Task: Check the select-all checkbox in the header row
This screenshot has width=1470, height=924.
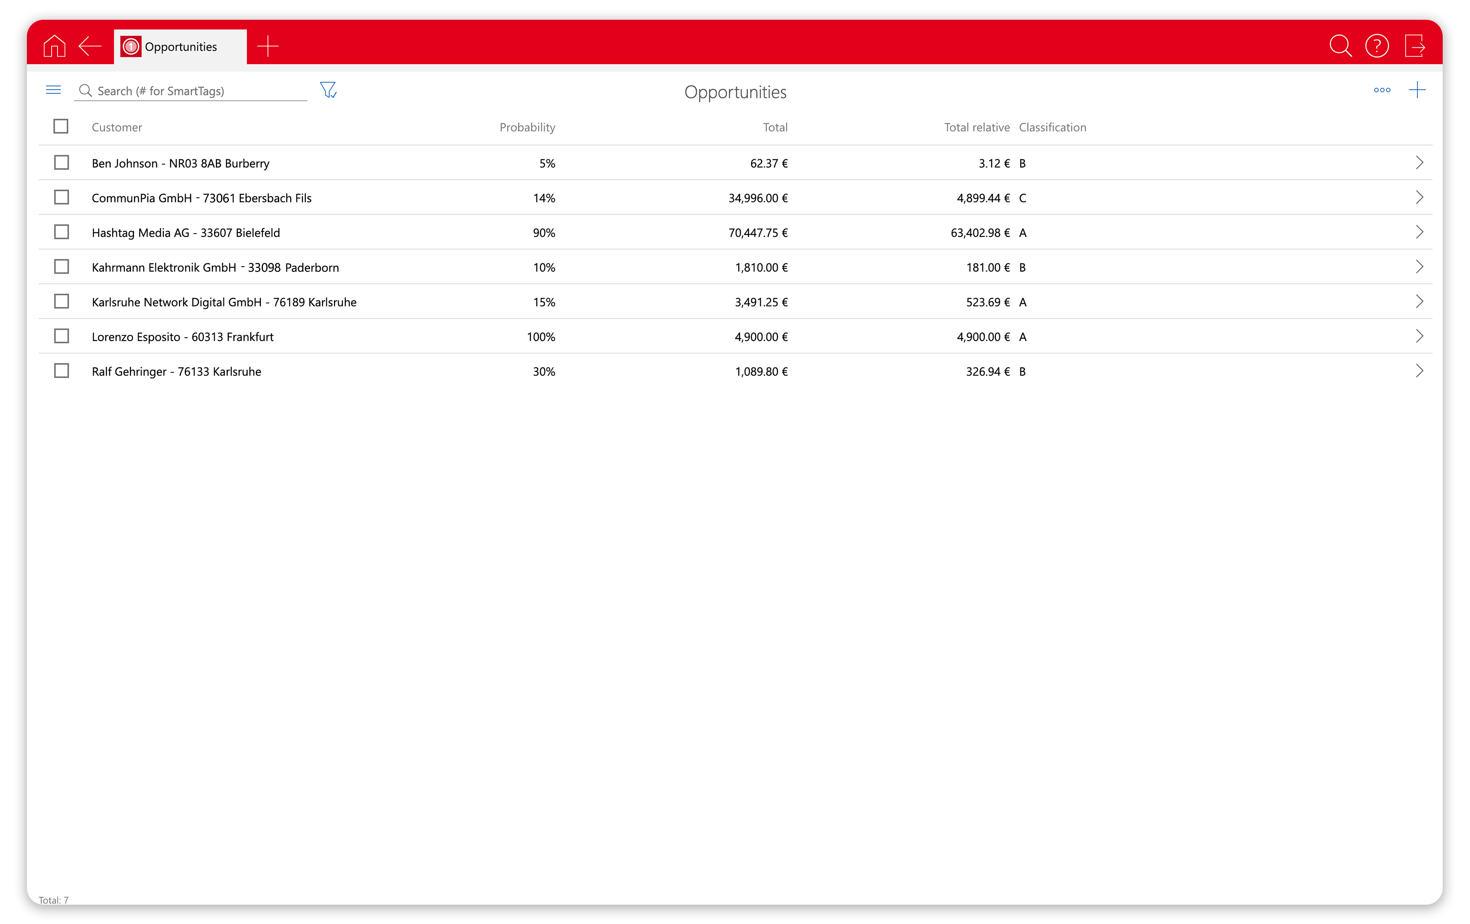Action: tap(61, 126)
